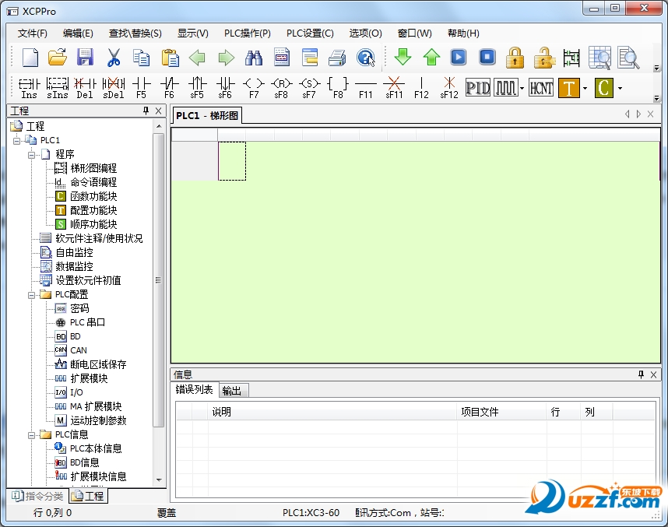Screen dimensions: 668x527
Task: Open the 编辑(E) menu
Action: pyautogui.click(x=78, y=33)
